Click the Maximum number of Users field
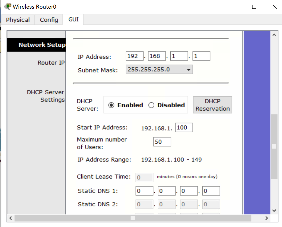The height and width of the screenshot is (227, 282). coord(162,142)
